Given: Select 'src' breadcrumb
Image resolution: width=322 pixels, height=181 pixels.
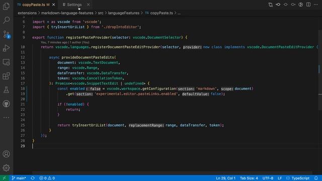Looking at the screenshot, I should click(101, 13).
